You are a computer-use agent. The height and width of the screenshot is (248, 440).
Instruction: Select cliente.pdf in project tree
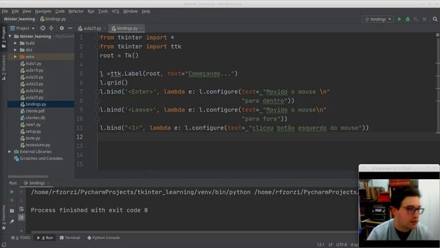tap(35, 111)
